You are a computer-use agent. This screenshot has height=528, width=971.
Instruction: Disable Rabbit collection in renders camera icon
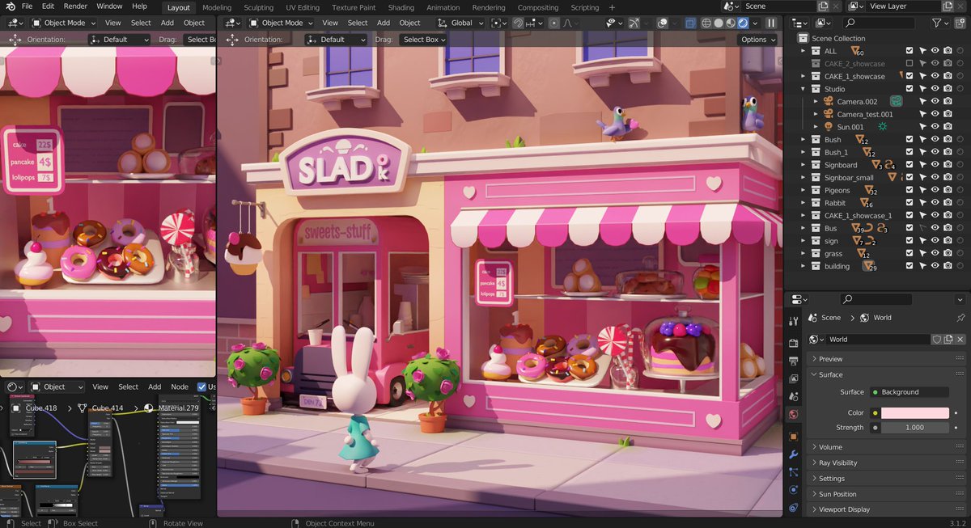pos(948,203)
